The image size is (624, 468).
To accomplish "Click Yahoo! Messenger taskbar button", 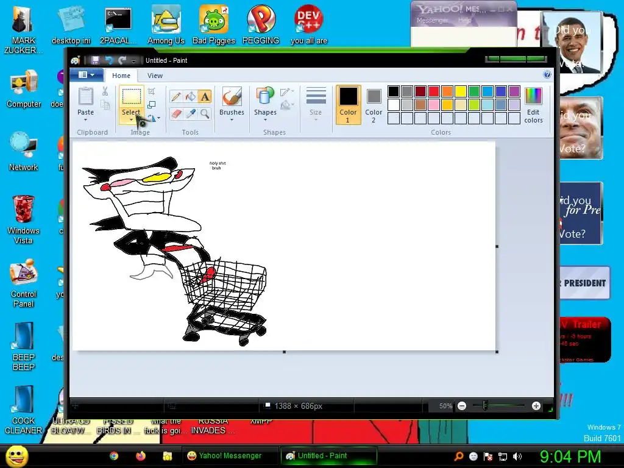I will tap(229, 456).
